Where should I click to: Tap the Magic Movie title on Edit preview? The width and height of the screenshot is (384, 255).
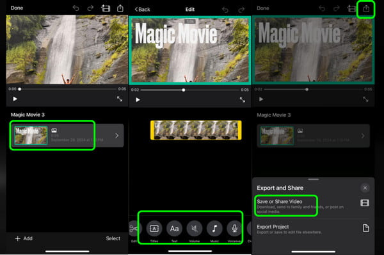tap(176, 35)
